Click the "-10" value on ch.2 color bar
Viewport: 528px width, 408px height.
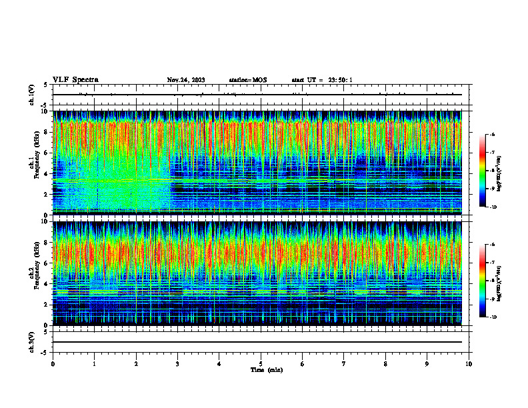(x=493, y=317)
